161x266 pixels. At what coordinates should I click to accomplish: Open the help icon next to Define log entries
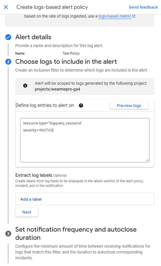pyautogui.click(x=81, y=105)
